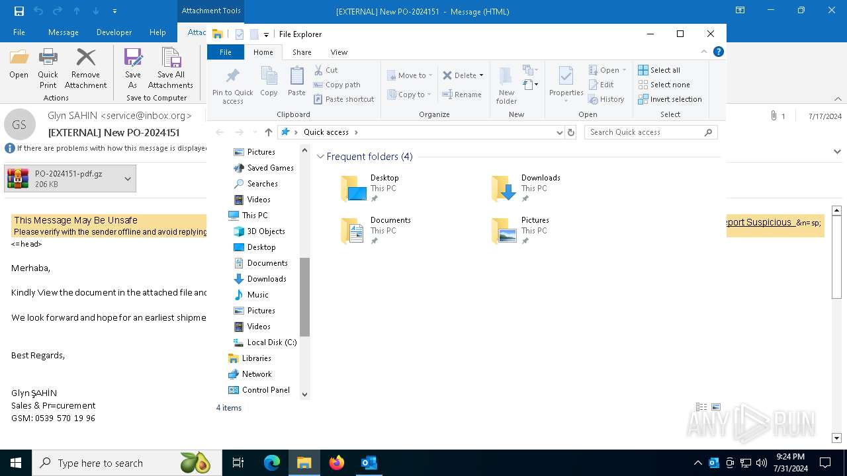The width and height of the screenshot is (847, 476).
Task: Open the File tab in File Explorer
Action: [x=226, y=52]
